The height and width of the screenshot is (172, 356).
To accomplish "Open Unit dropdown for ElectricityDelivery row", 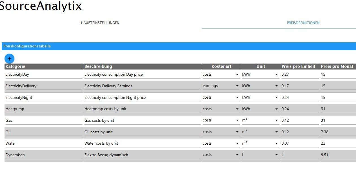I will pyautogui.click(x=261, y=86).
